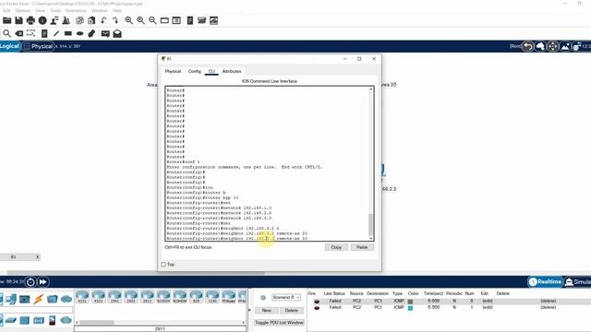Select the Draw Freeform tool
Screen dimensions: 591x332
(91, 33)
